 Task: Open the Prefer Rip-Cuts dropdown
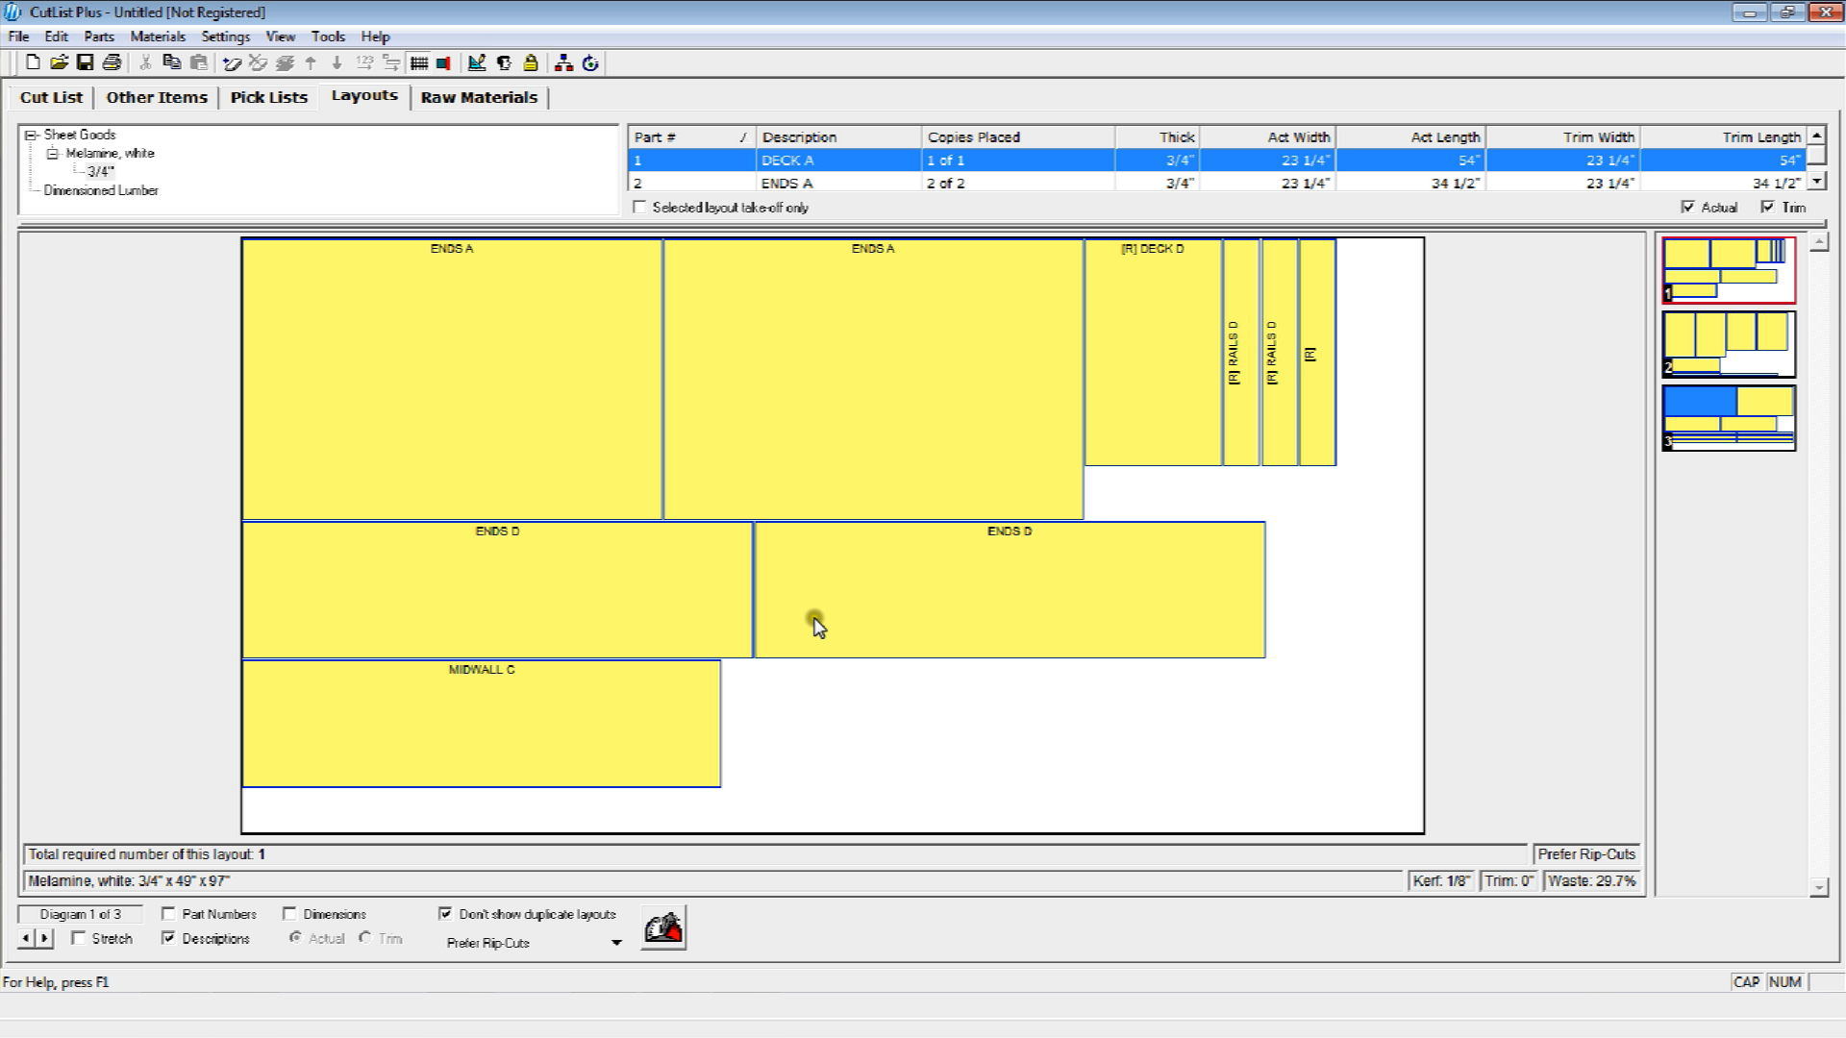[615, 942]
